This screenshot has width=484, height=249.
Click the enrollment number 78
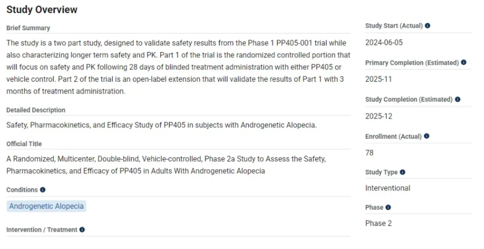(370, 153)
